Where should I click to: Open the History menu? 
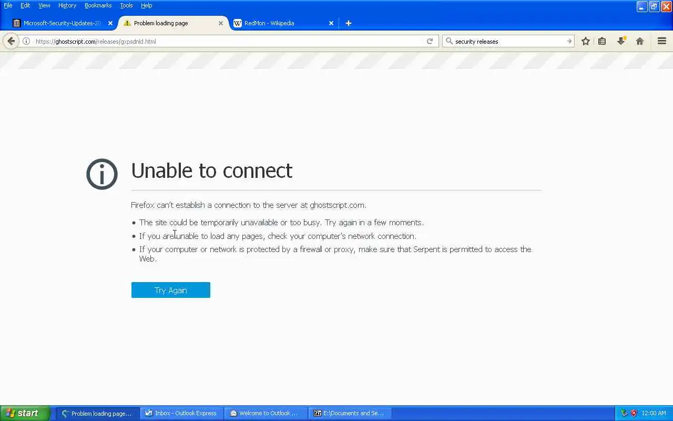(67, 5)
